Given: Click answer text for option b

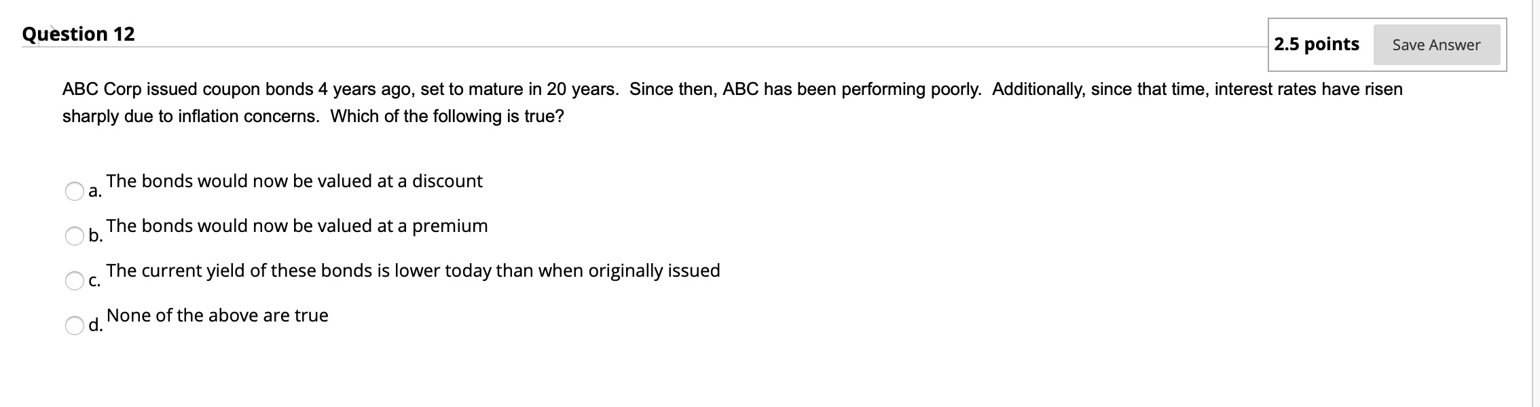Looking at the screenshot, I should 298,226.
